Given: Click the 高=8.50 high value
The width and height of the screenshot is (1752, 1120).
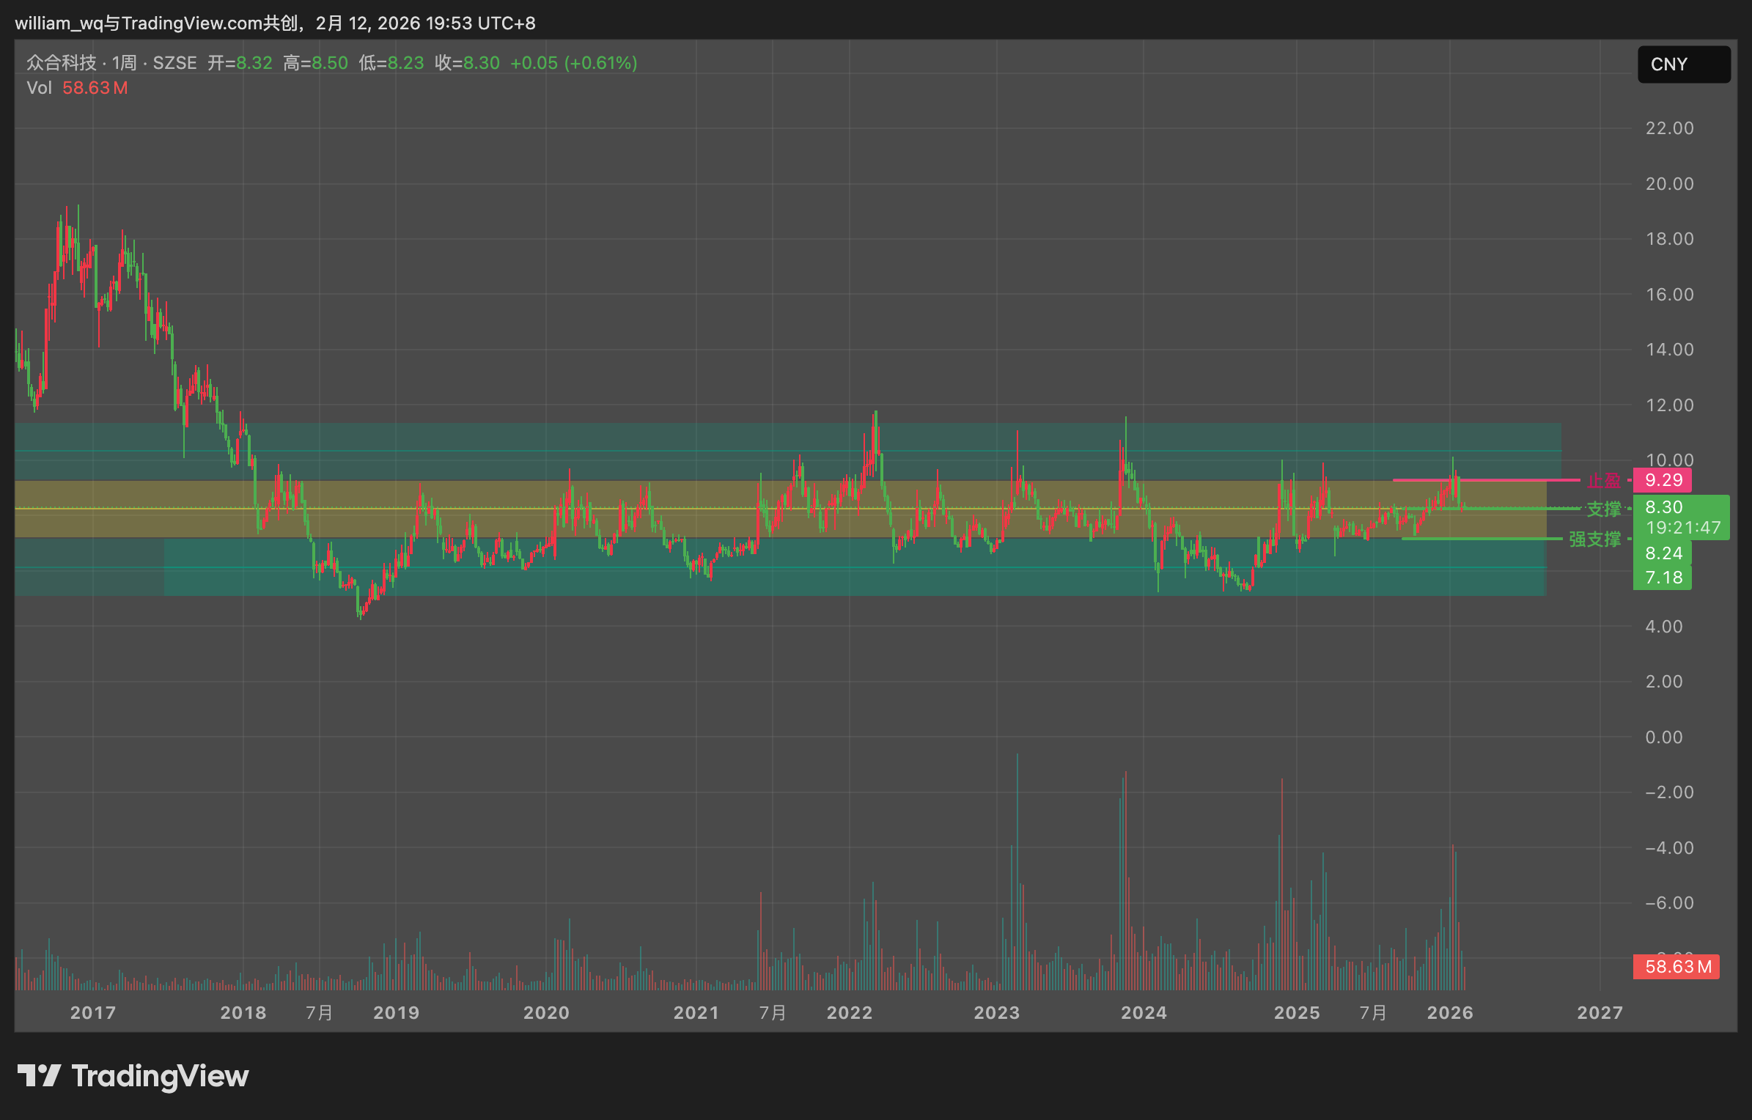Looking at the screenshot, I should [315, 63].
